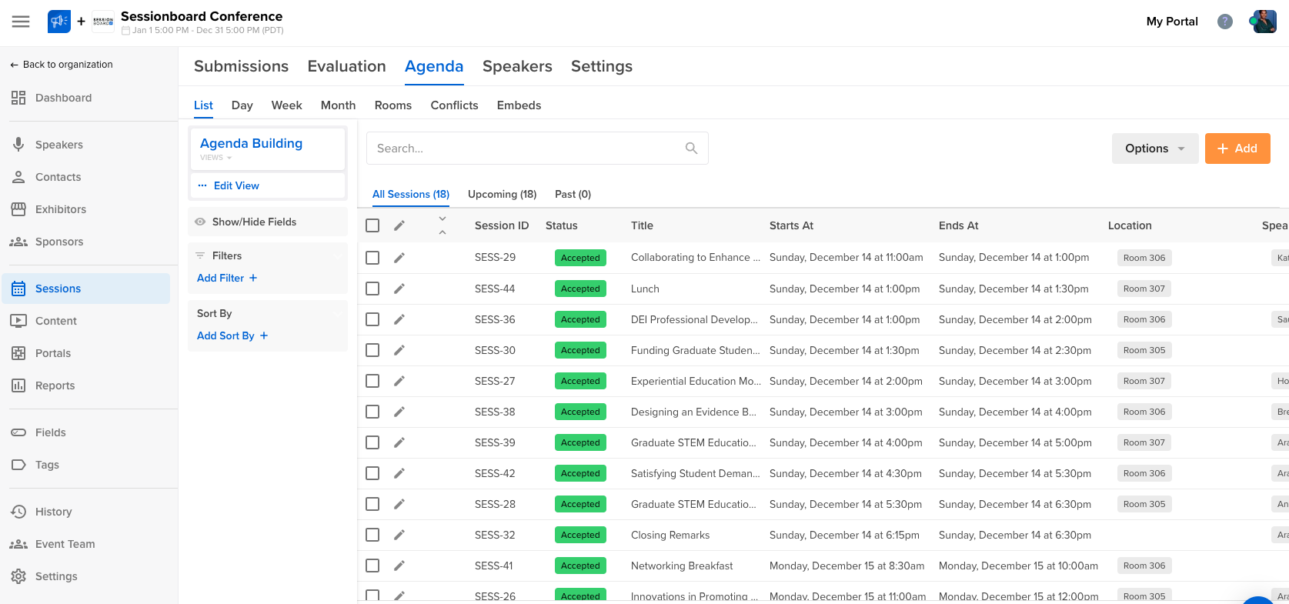Screen dimensions: 1289x604
Task: Open the Options dropdown
Action: [1154, 148]
